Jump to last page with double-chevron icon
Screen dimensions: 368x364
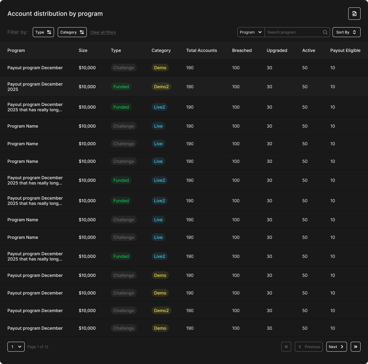[355, 347]
